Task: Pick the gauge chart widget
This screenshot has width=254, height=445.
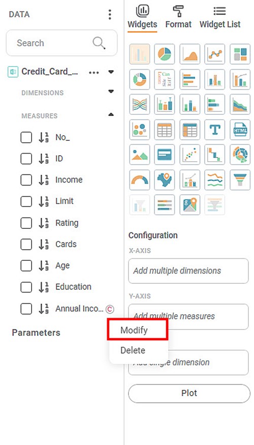Action: tap(140, 180)
